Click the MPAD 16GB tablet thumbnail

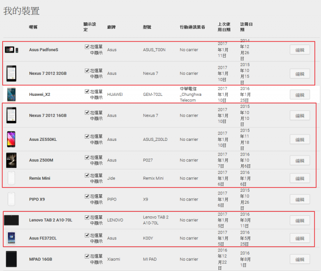[x=11, y=259]
